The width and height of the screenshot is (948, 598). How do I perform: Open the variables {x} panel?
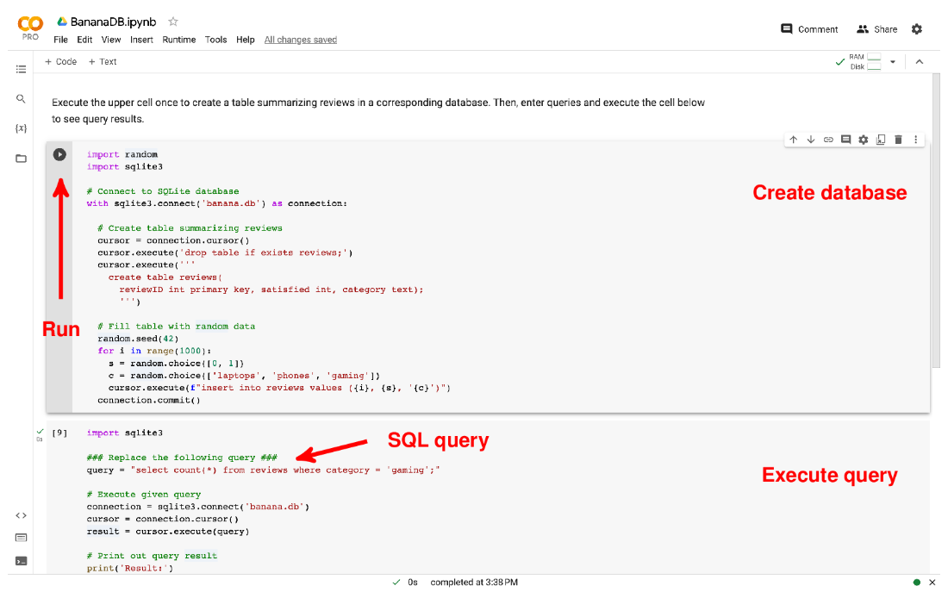(22, 128)
